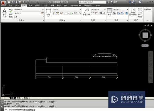The height and width of the screenshot is (111, 154).
Task: Expand the 注释缩放 panel arrow
Action: coord(148,21)
